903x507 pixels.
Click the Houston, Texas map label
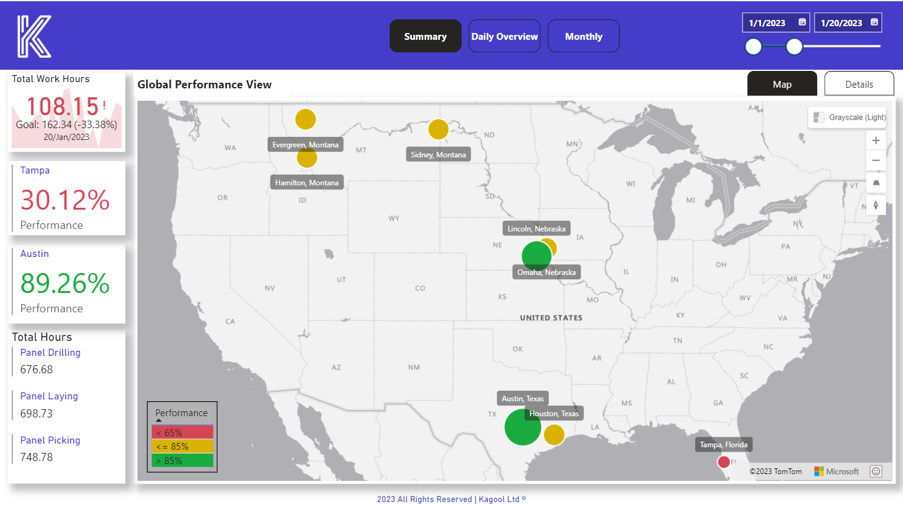[554, 414]
